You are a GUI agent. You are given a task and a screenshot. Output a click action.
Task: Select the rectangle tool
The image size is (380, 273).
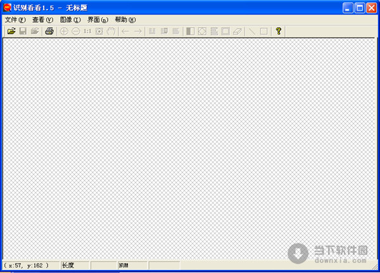[x=264, y=31]
